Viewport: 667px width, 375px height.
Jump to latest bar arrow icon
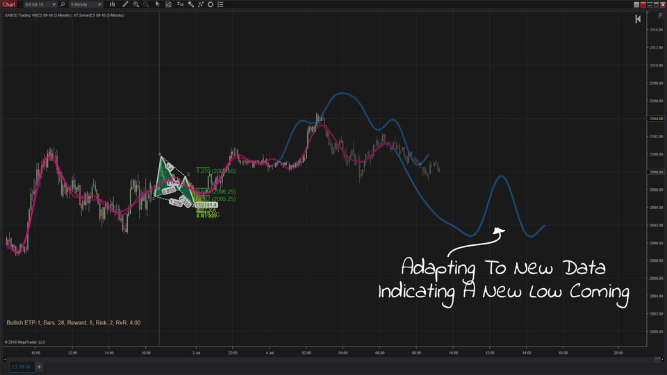[638, 19]
